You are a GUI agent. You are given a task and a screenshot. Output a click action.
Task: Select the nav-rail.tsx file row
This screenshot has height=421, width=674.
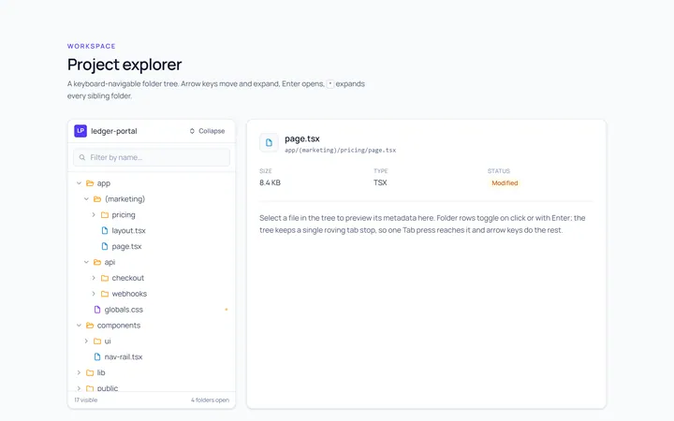[x=152, y=357]
